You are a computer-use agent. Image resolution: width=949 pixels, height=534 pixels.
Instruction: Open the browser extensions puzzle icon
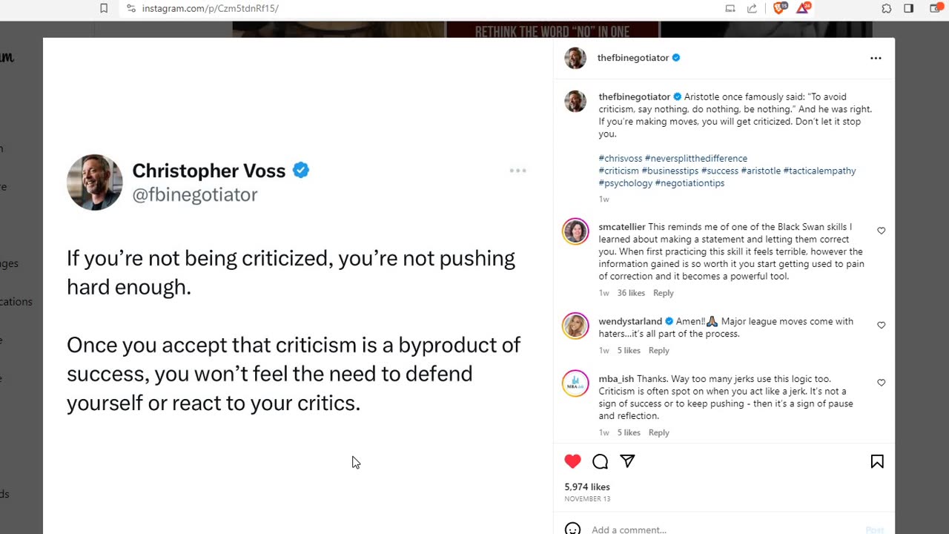(x=886, y=8)
